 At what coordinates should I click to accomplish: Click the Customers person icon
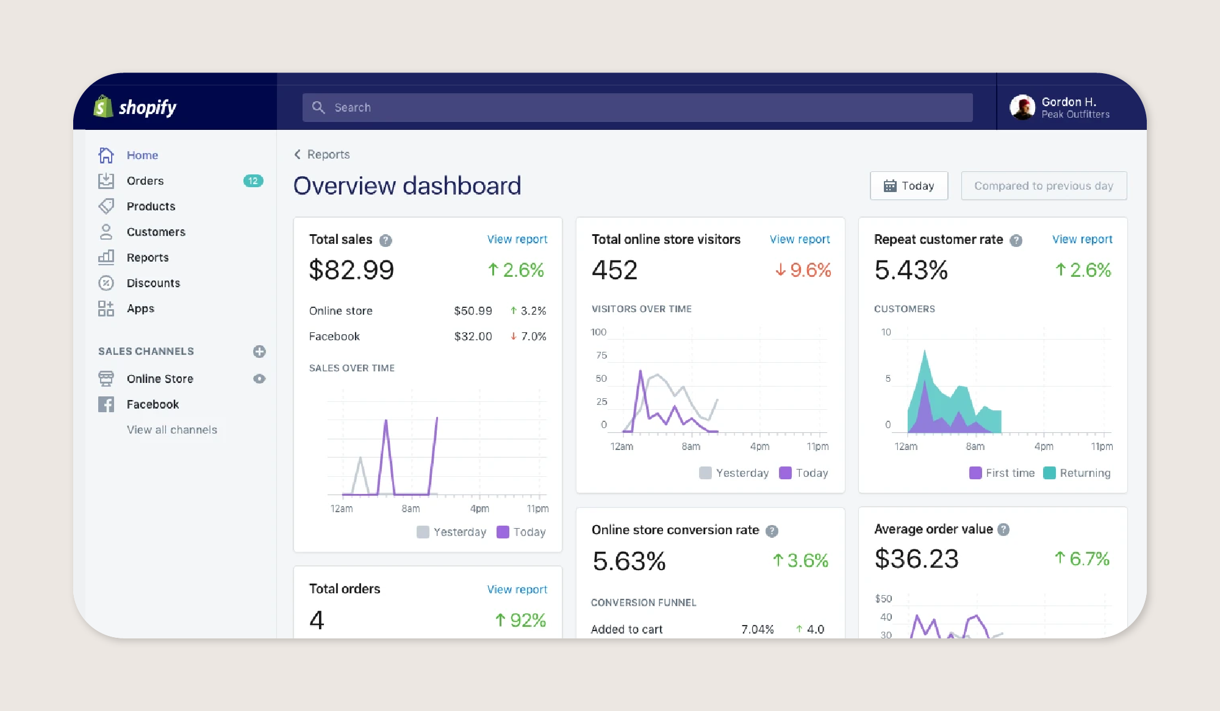point(106,232)
